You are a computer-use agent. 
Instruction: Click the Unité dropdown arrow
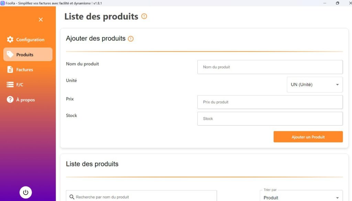coord(337,85)
